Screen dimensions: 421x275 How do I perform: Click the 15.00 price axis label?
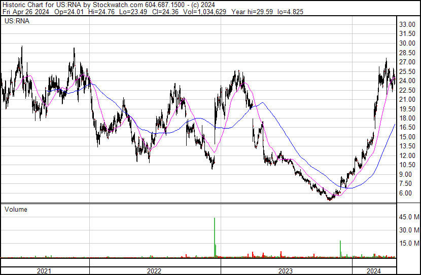407,137
